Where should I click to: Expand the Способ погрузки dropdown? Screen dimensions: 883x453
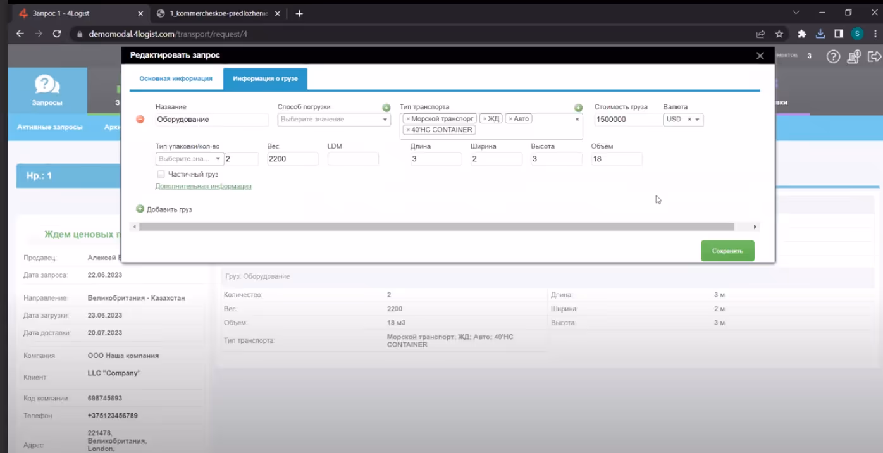[x=334, y=120]
